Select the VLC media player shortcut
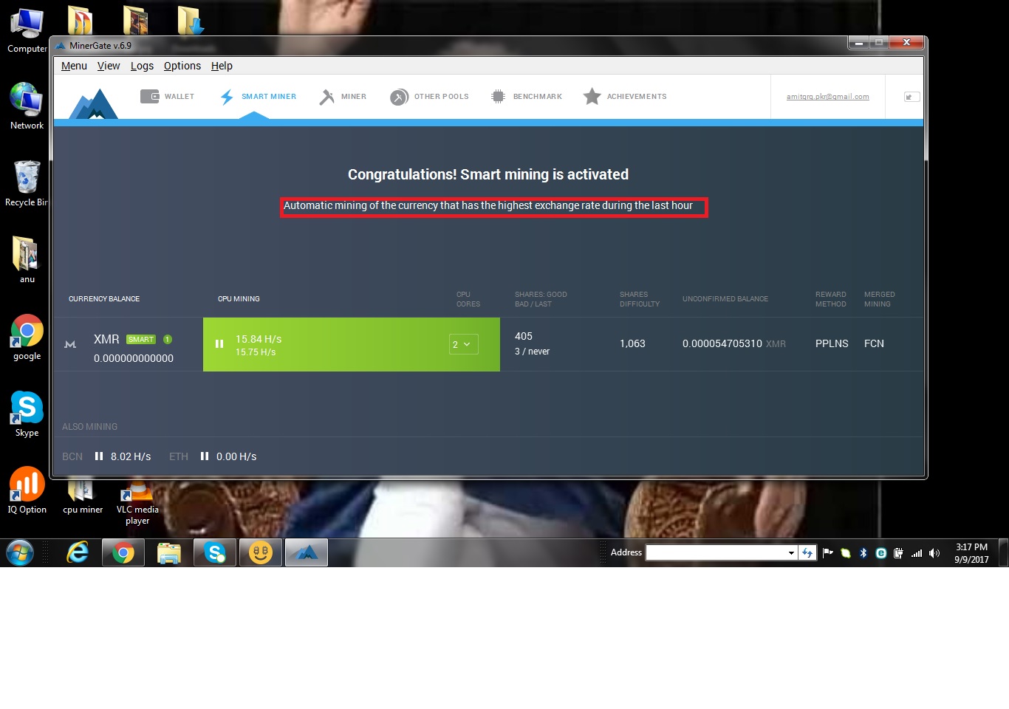This screenshot has height=709, width=1009. coord(137,502)
